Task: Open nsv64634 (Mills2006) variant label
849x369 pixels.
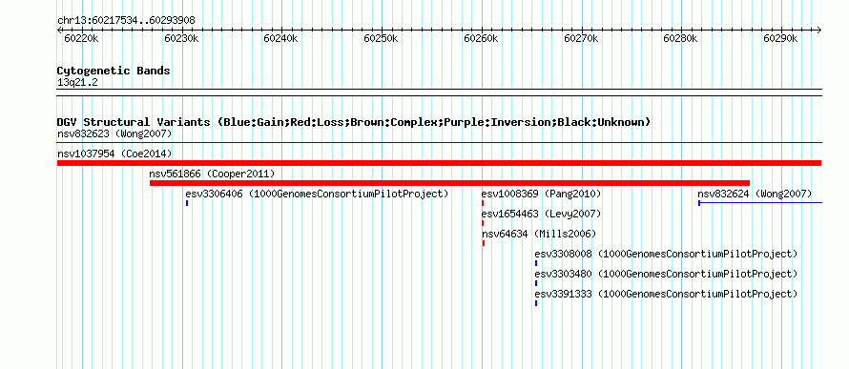Action: pos(539,234)
